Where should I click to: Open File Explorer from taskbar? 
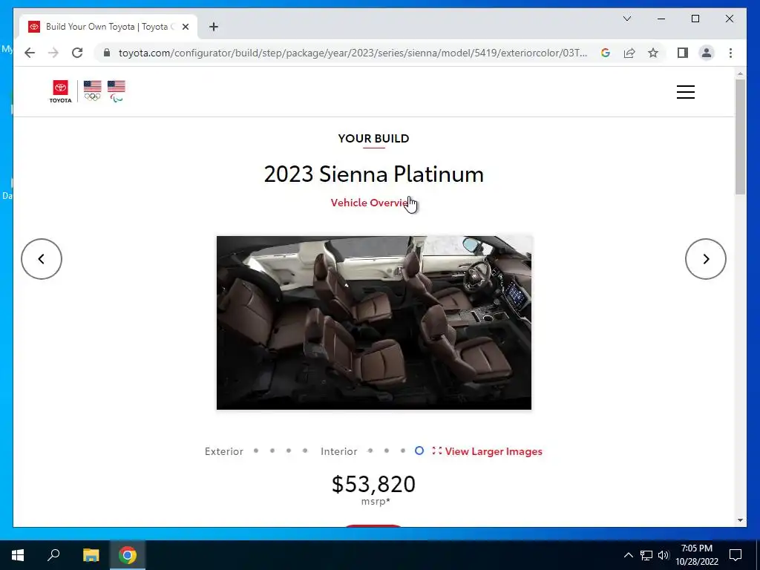[91, 555]
